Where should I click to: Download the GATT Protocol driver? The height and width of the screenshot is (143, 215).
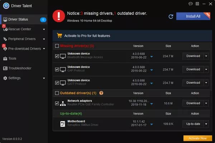[x=193, y=83]
